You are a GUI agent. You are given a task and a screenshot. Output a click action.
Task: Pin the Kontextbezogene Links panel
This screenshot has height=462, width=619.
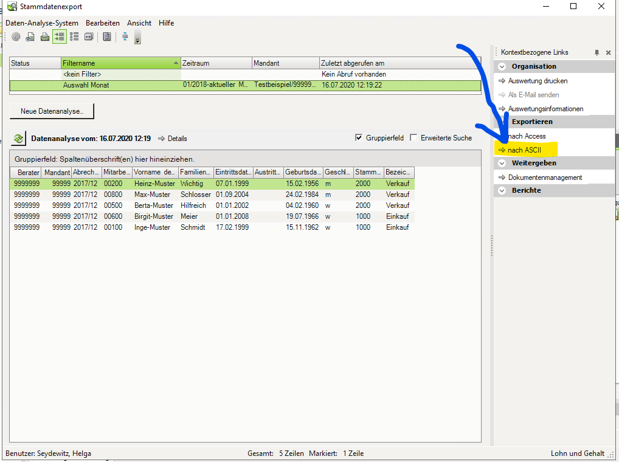tap(597, 53)
